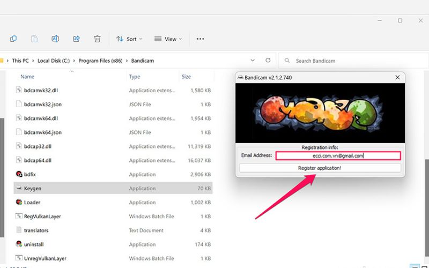The image size is (429, 268).
Task: Click the Copy icon in the toolbar
Action: click(x=13, y=39)
